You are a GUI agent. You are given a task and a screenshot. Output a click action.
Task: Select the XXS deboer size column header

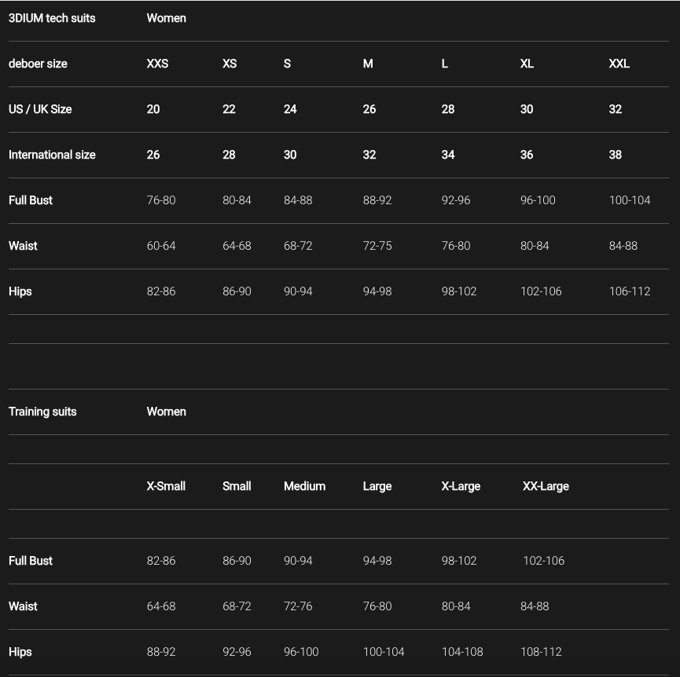(x=157, y=64)
